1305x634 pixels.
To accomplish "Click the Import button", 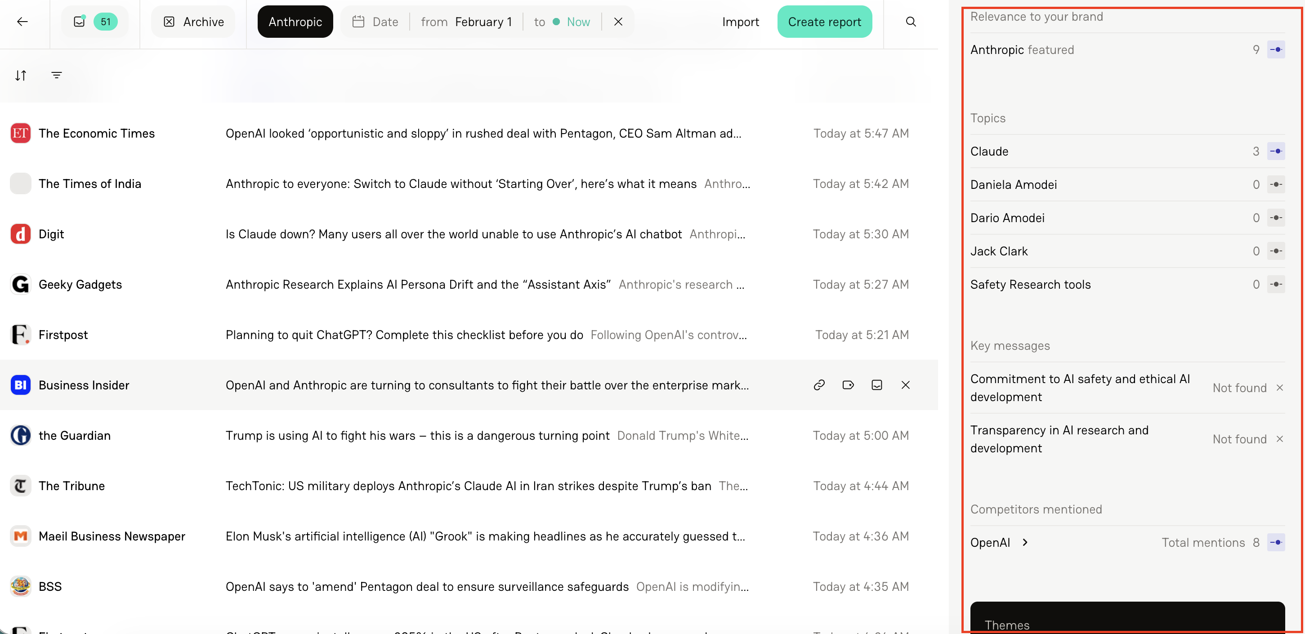I will 741,22.
